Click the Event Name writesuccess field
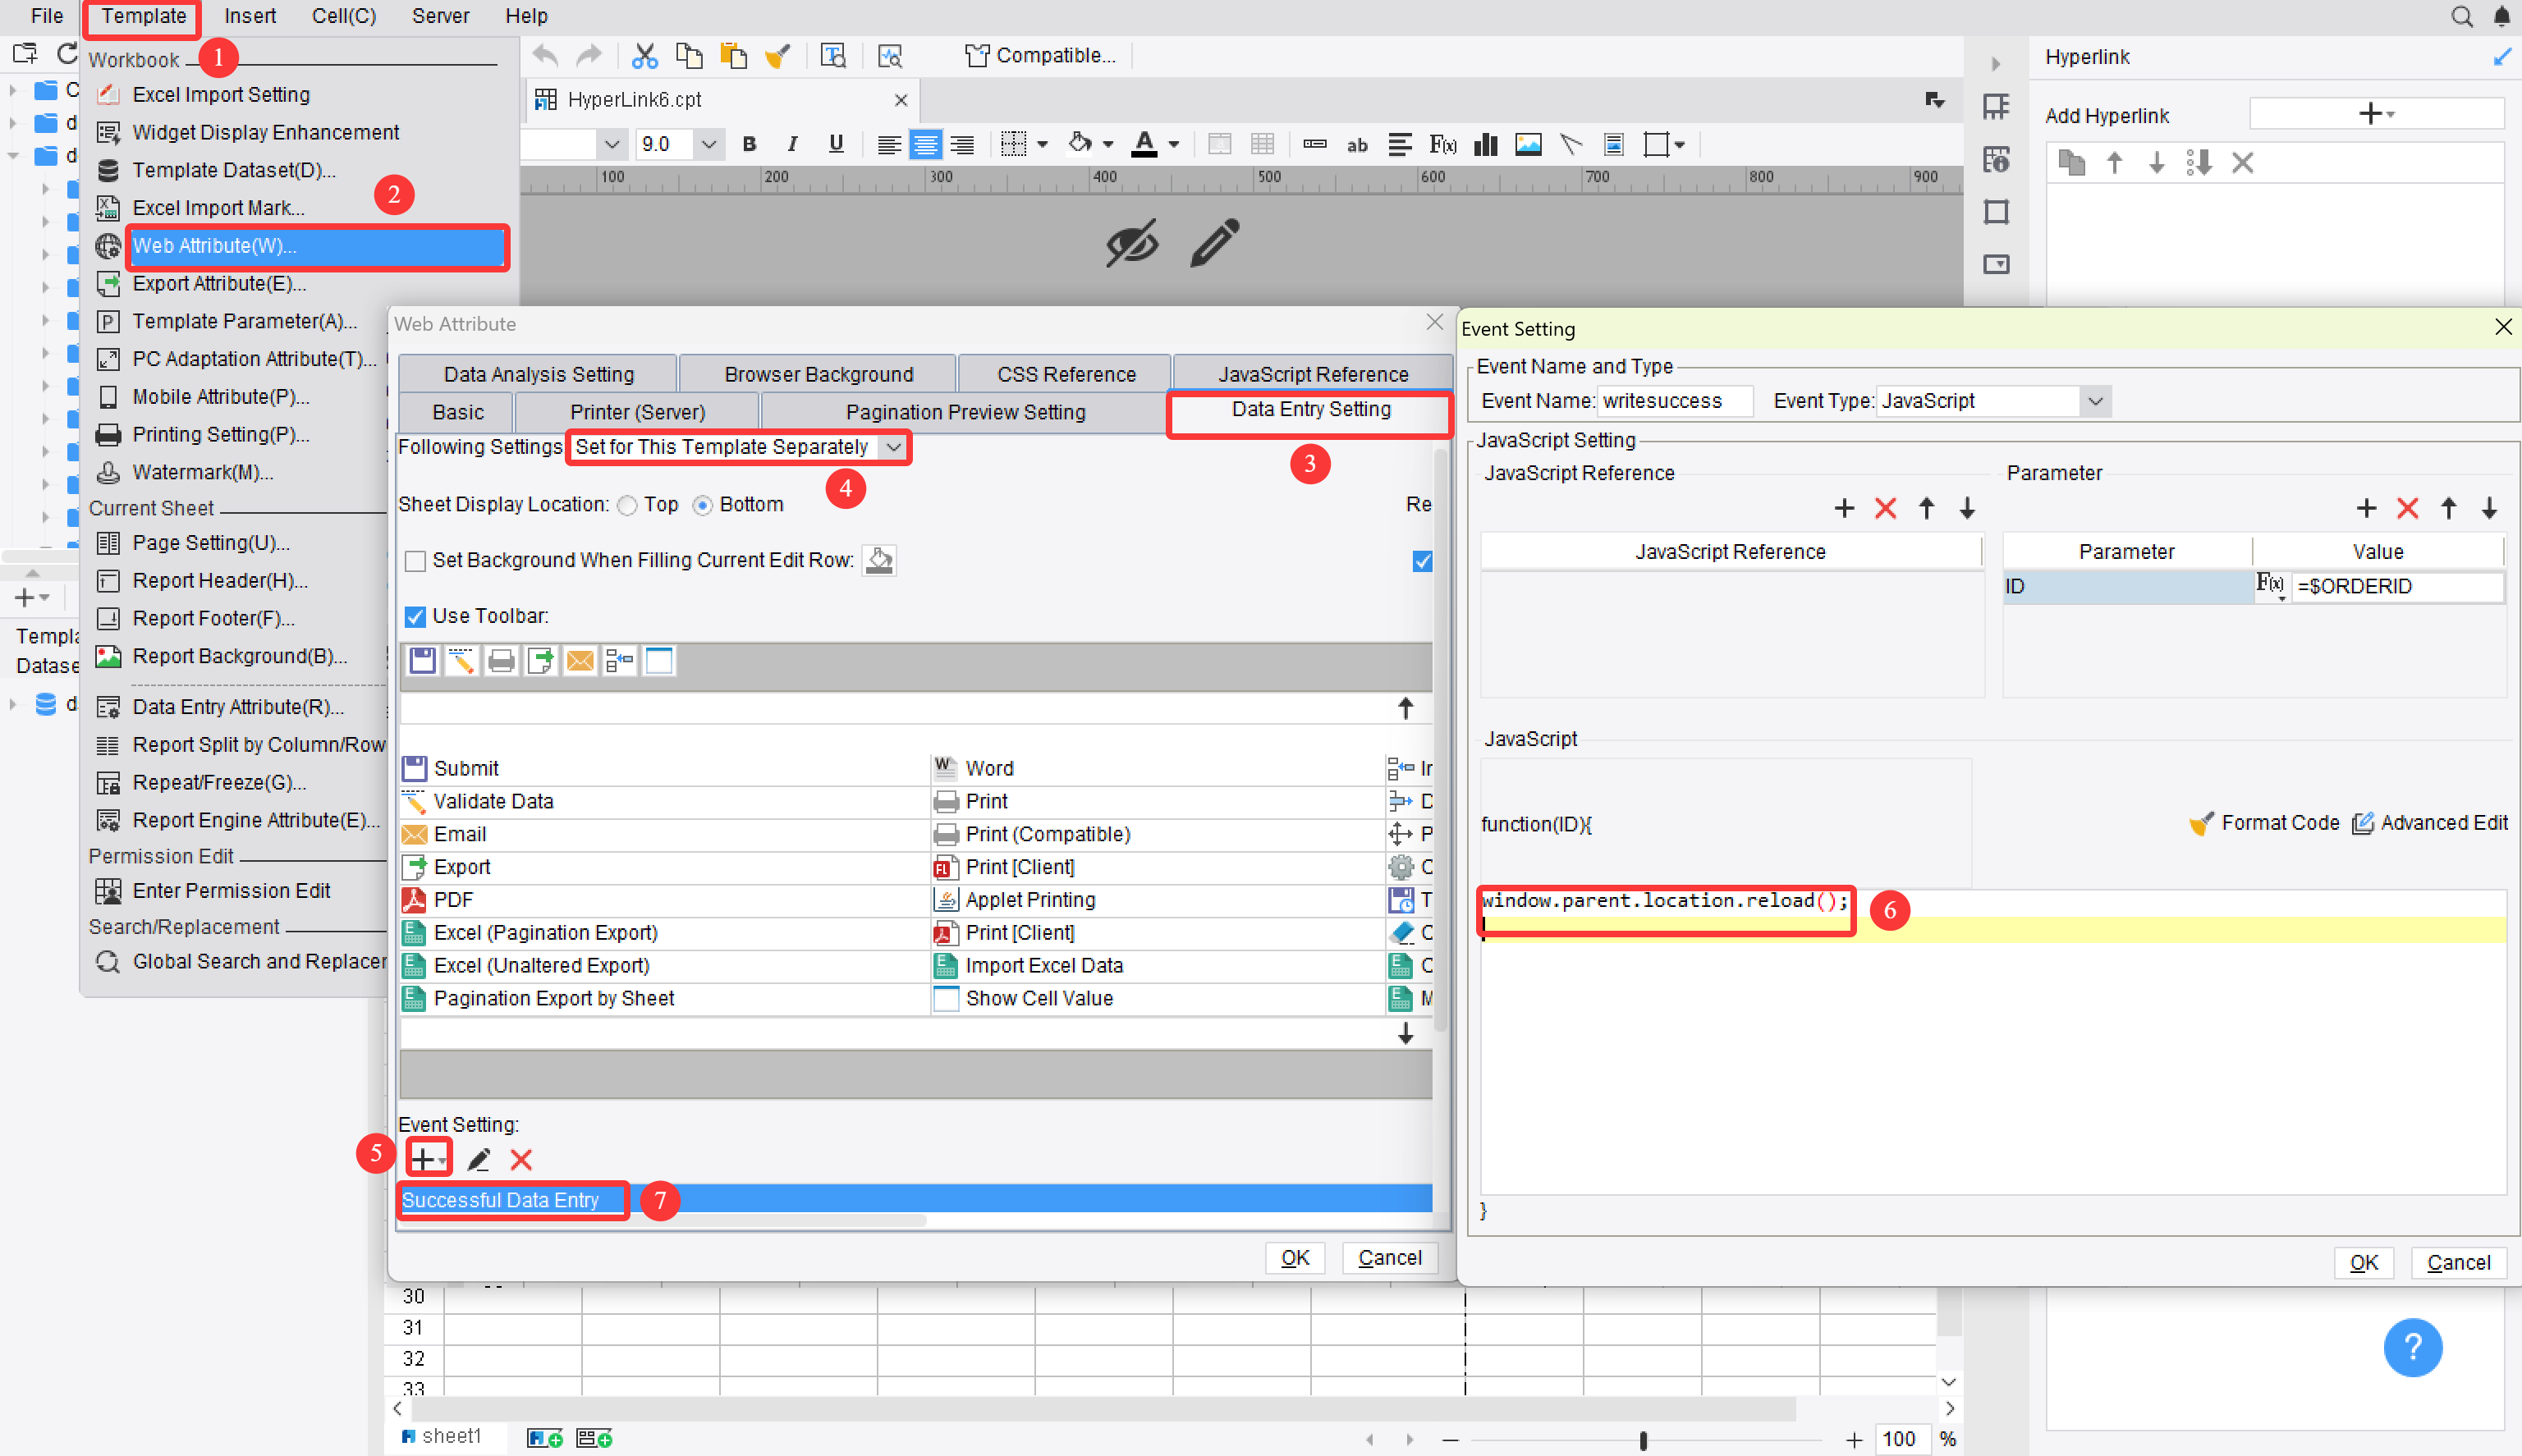The image size is (2522, 1456). 1675,401
